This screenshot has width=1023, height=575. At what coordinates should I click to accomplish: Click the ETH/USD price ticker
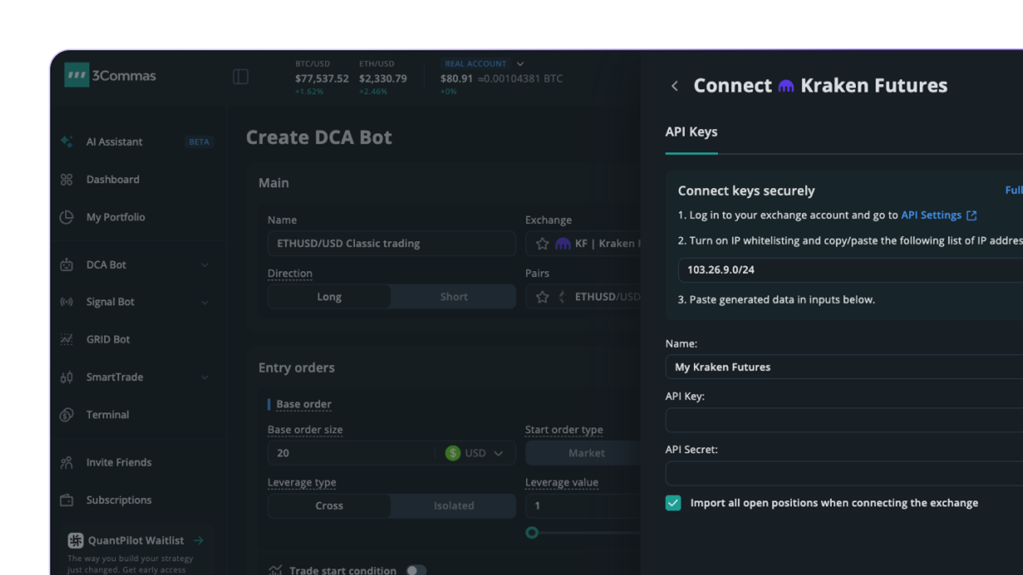382,77
